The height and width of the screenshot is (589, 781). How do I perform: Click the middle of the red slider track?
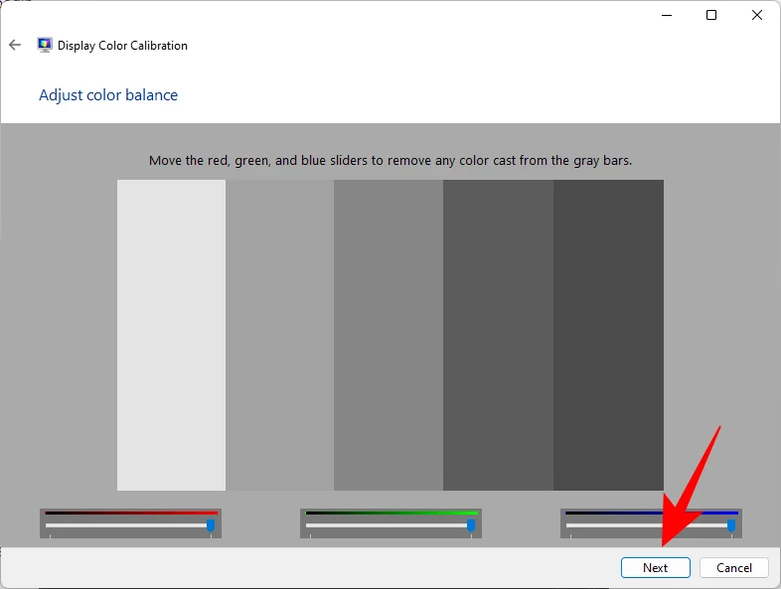point(130,525)
